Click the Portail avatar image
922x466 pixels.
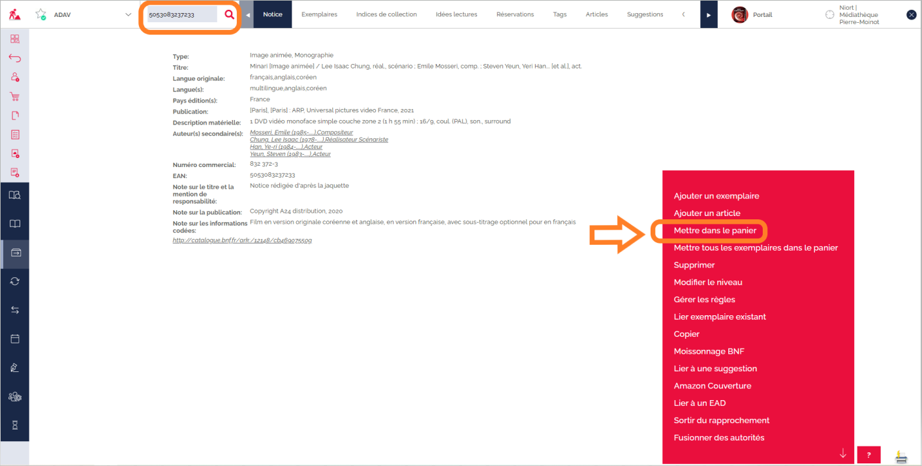pos(739,14)
